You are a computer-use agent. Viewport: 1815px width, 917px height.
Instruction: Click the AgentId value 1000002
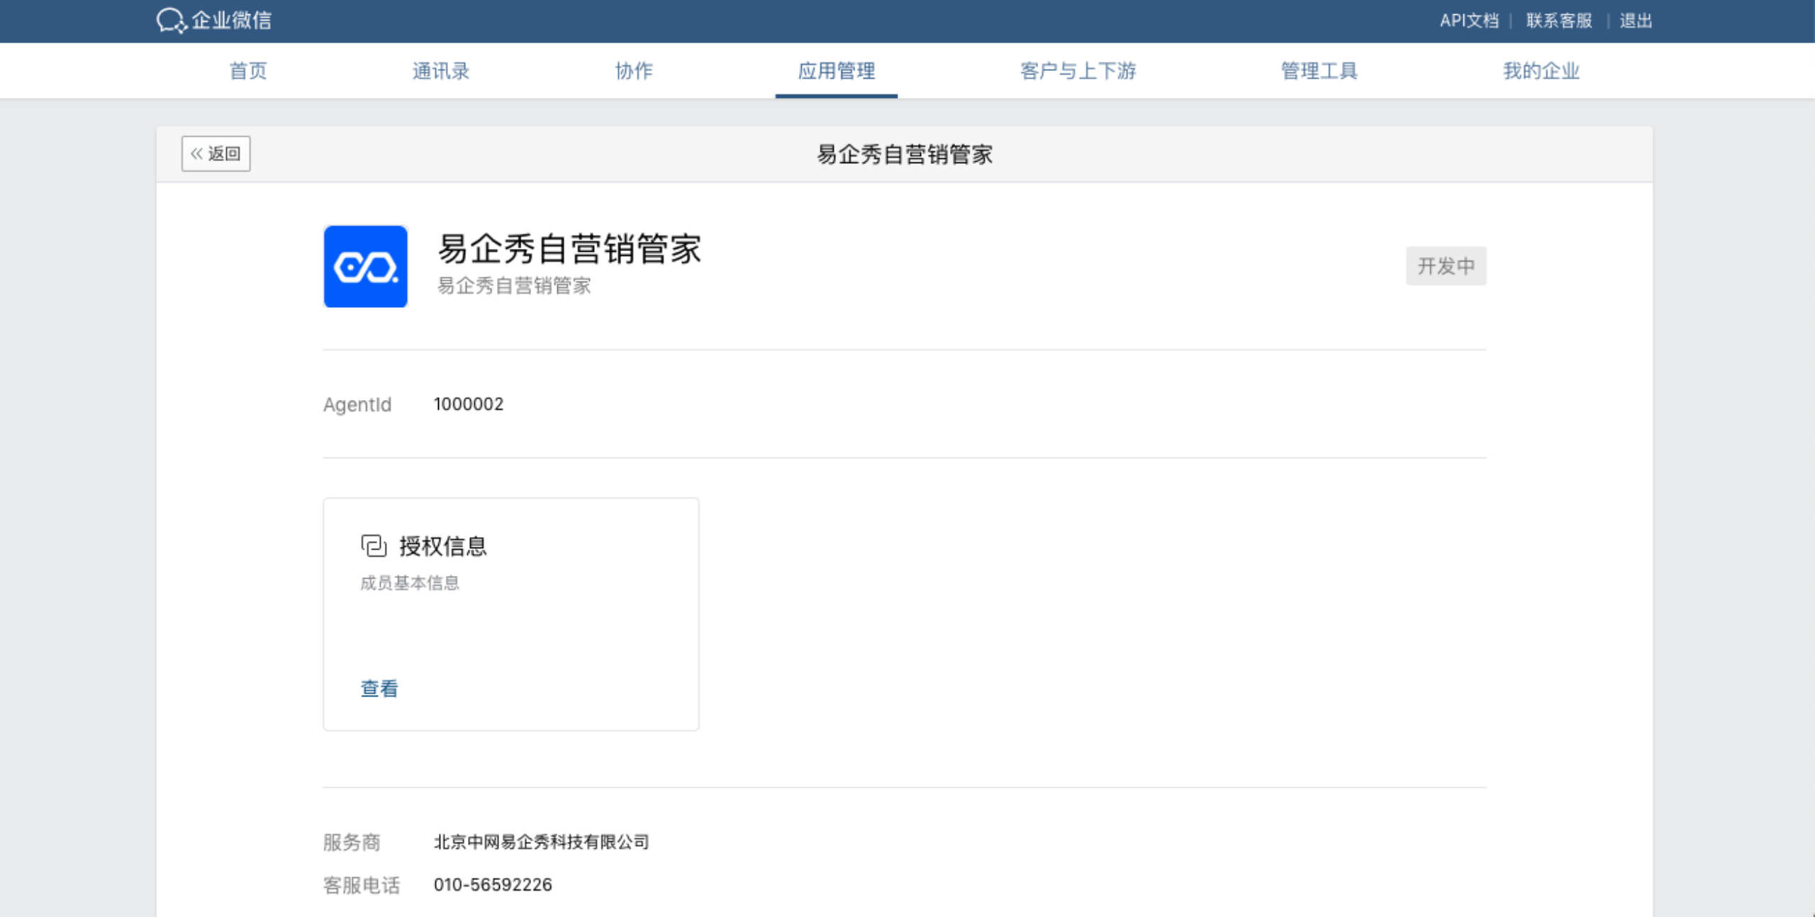[469, 404]
